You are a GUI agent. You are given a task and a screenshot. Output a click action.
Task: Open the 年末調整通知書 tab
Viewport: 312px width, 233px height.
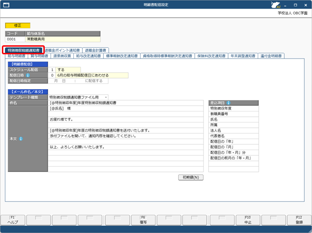click(243, 56)
